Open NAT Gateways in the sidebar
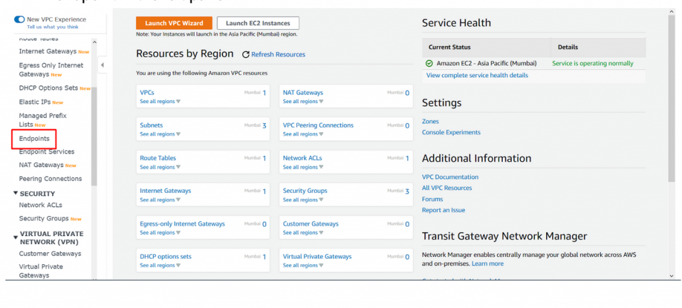 [x=41, y=165]
